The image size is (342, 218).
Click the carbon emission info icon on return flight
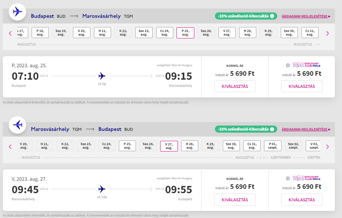point(272,129)
